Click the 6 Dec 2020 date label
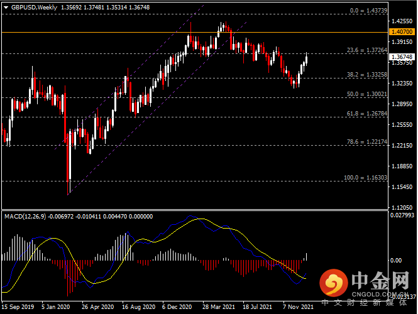This screenshot has width=418, height=314. [x=177, y=307]
